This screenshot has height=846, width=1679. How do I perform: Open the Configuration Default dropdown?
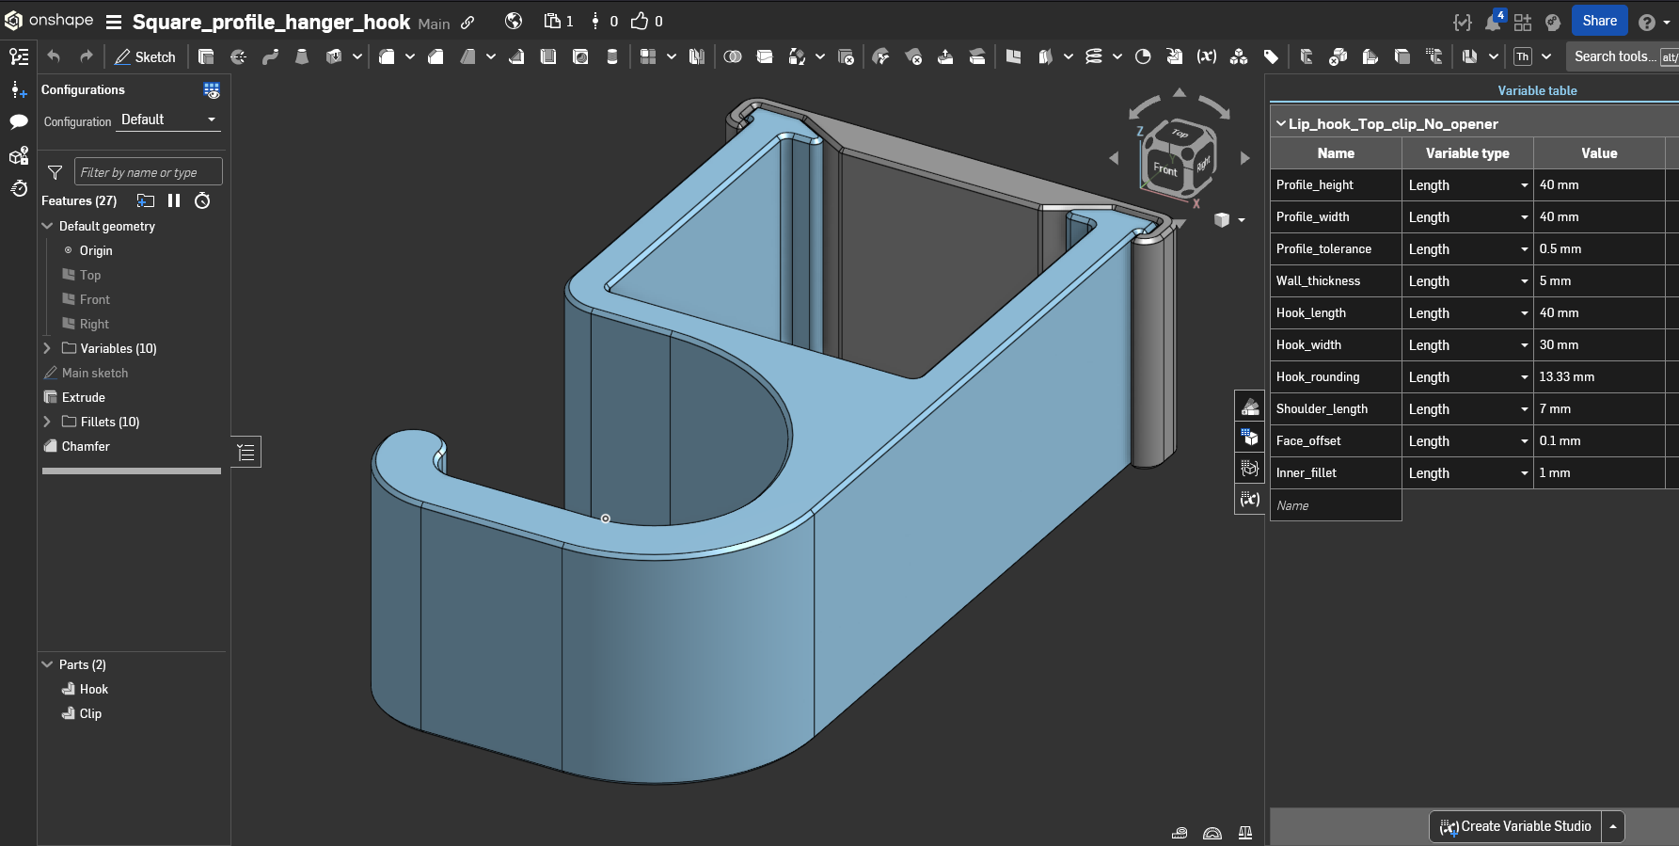tap(168, 120)
